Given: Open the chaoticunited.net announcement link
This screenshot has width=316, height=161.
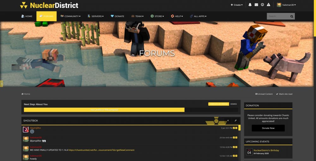Looking at the screenshot, I should click(x=101, y=150).
